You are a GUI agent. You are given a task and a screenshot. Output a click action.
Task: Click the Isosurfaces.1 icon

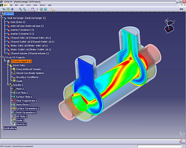click(14, 105)
